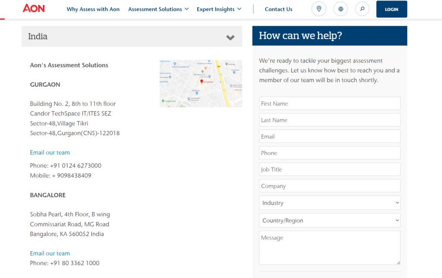Click Phone: +91 80 3362 1000 text
Viewport: 442px width, 278px height.
(x=65, y=263)
